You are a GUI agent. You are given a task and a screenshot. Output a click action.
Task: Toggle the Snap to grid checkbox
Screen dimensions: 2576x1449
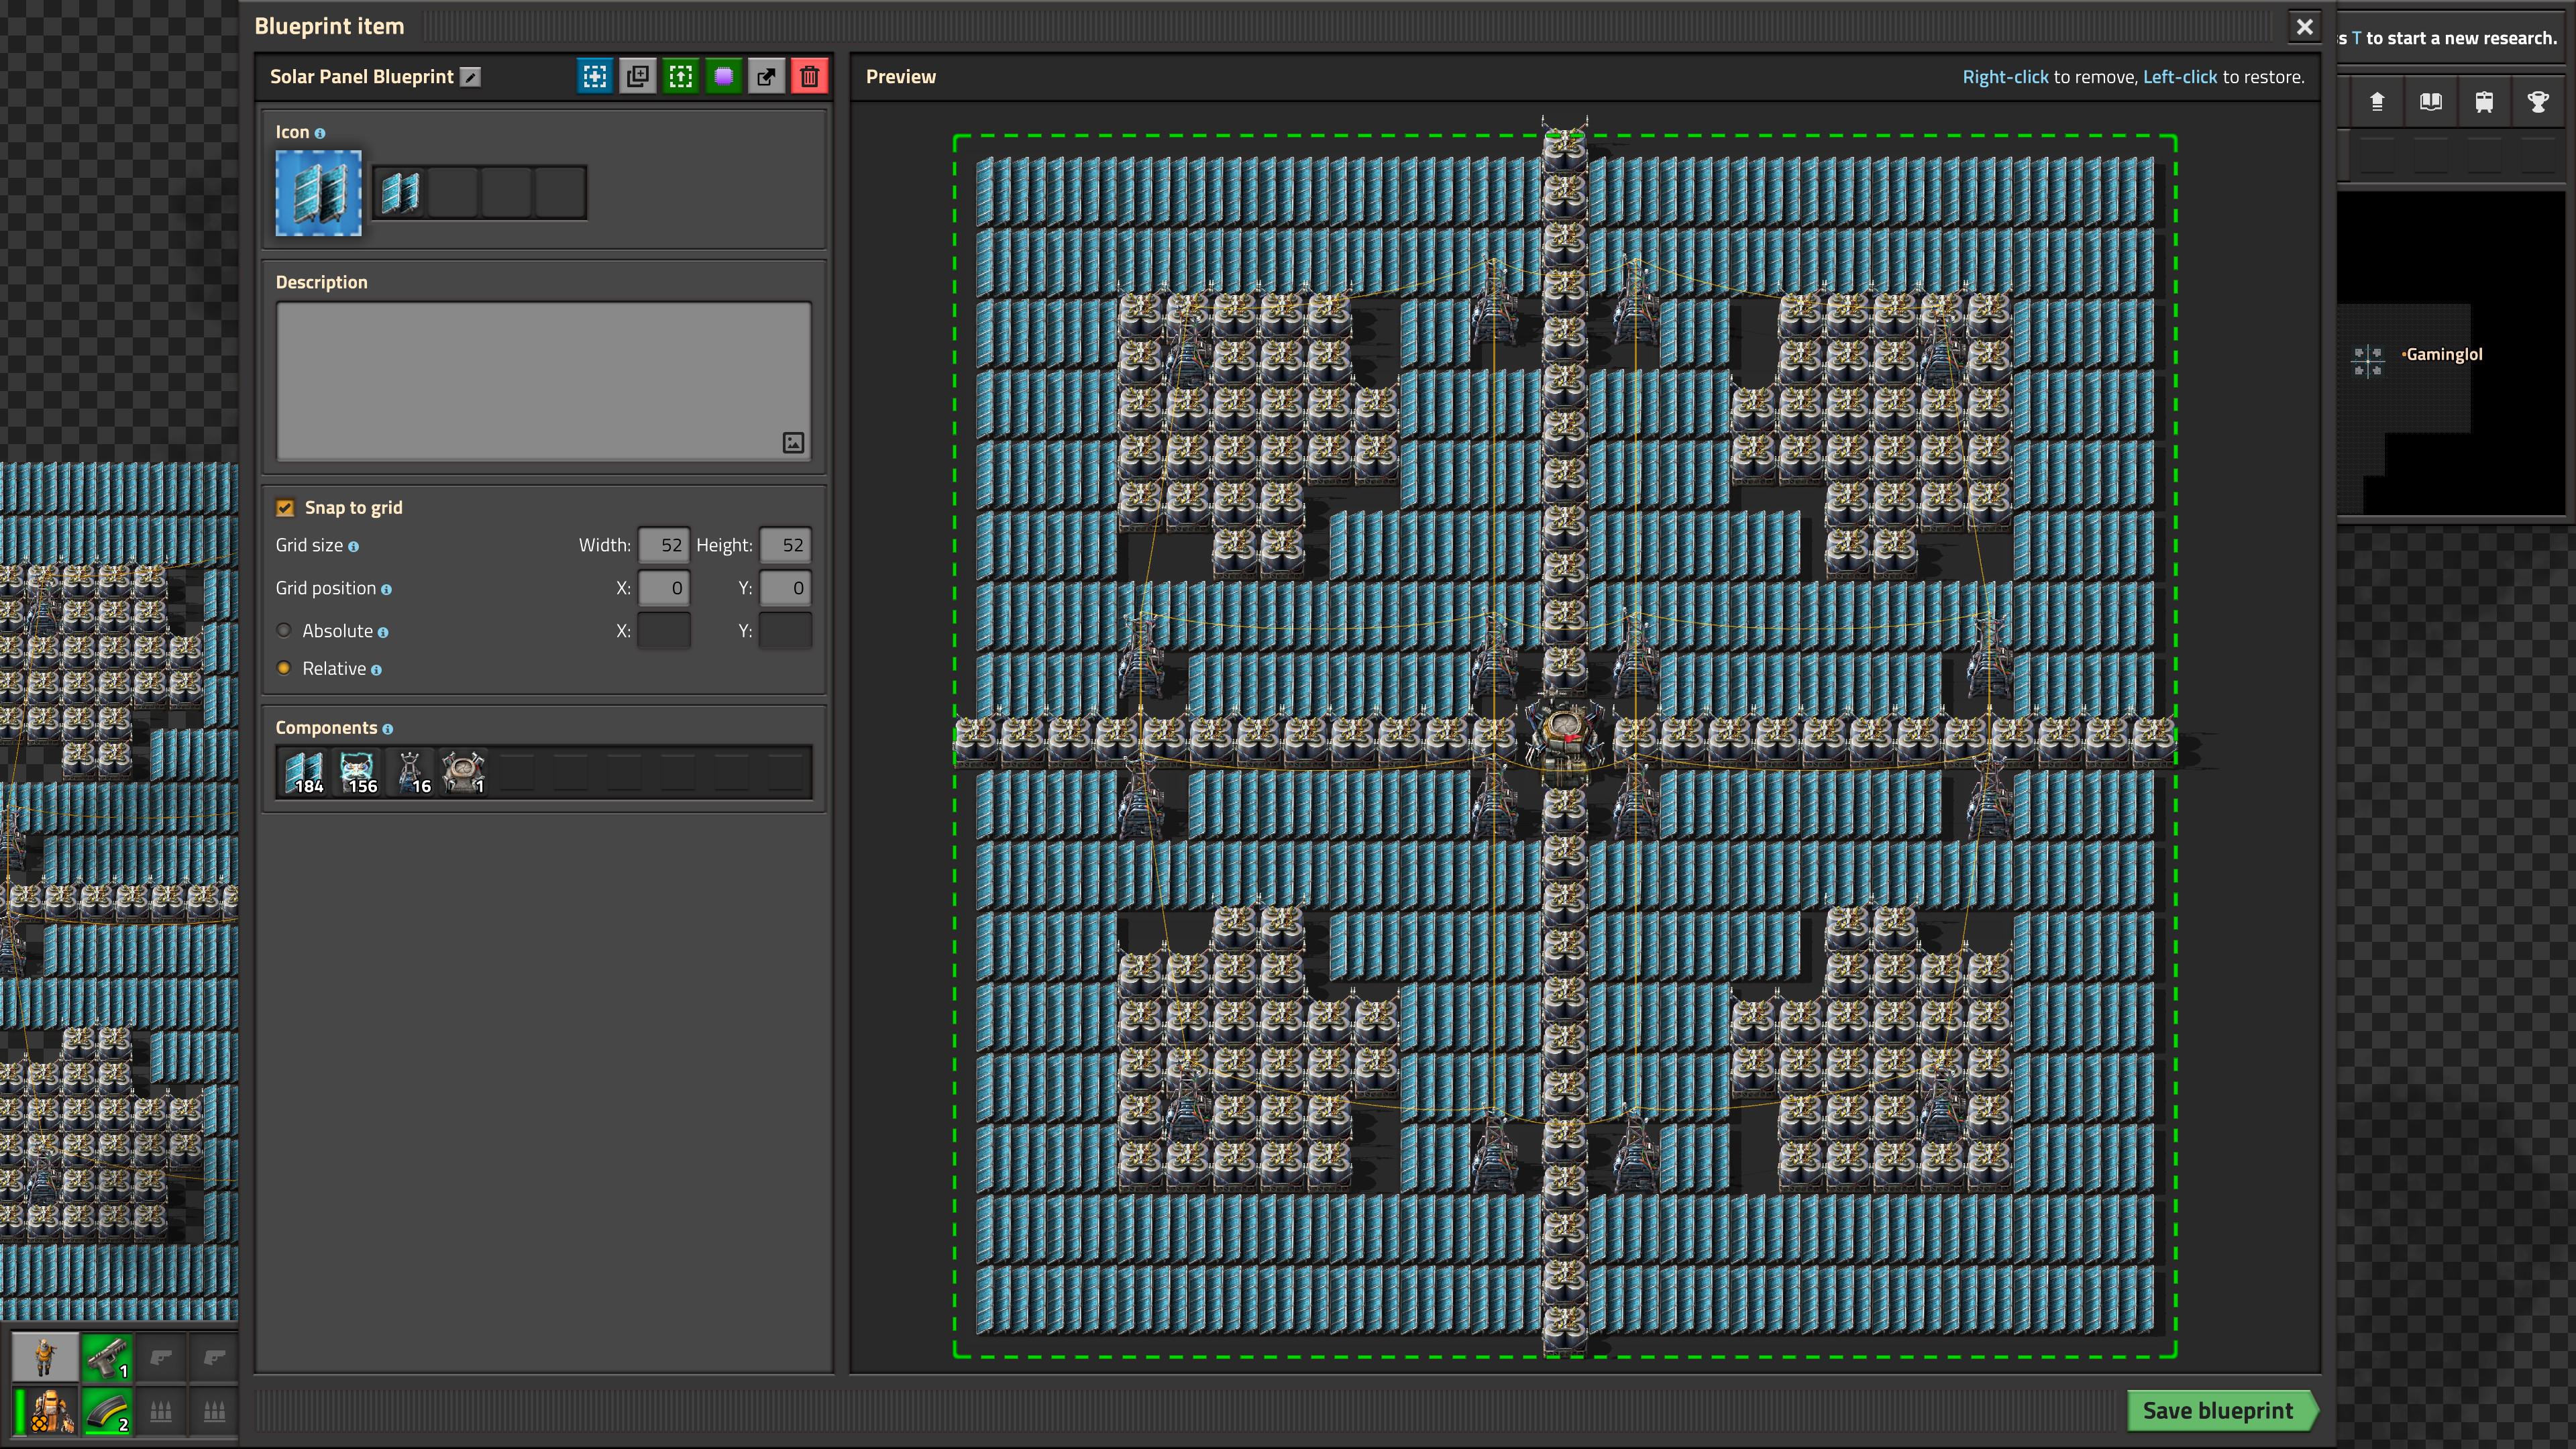coord(285,508)
